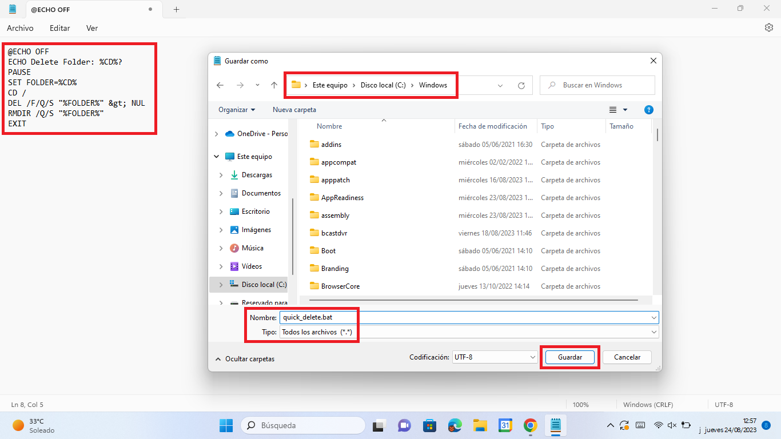Viewport: 781px width, 439px height.
Task: Click Guardar to save the file
Action: coord(570,357)
